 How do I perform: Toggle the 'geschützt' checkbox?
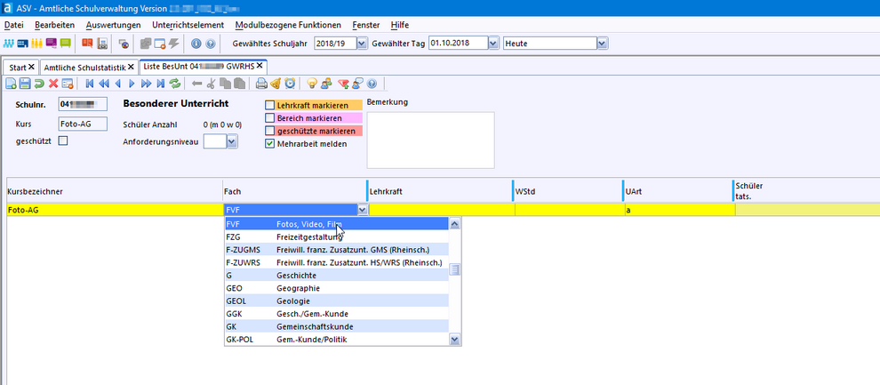point(62,140)
